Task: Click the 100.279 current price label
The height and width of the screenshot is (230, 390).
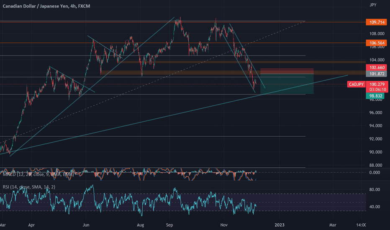Action: 377,84
